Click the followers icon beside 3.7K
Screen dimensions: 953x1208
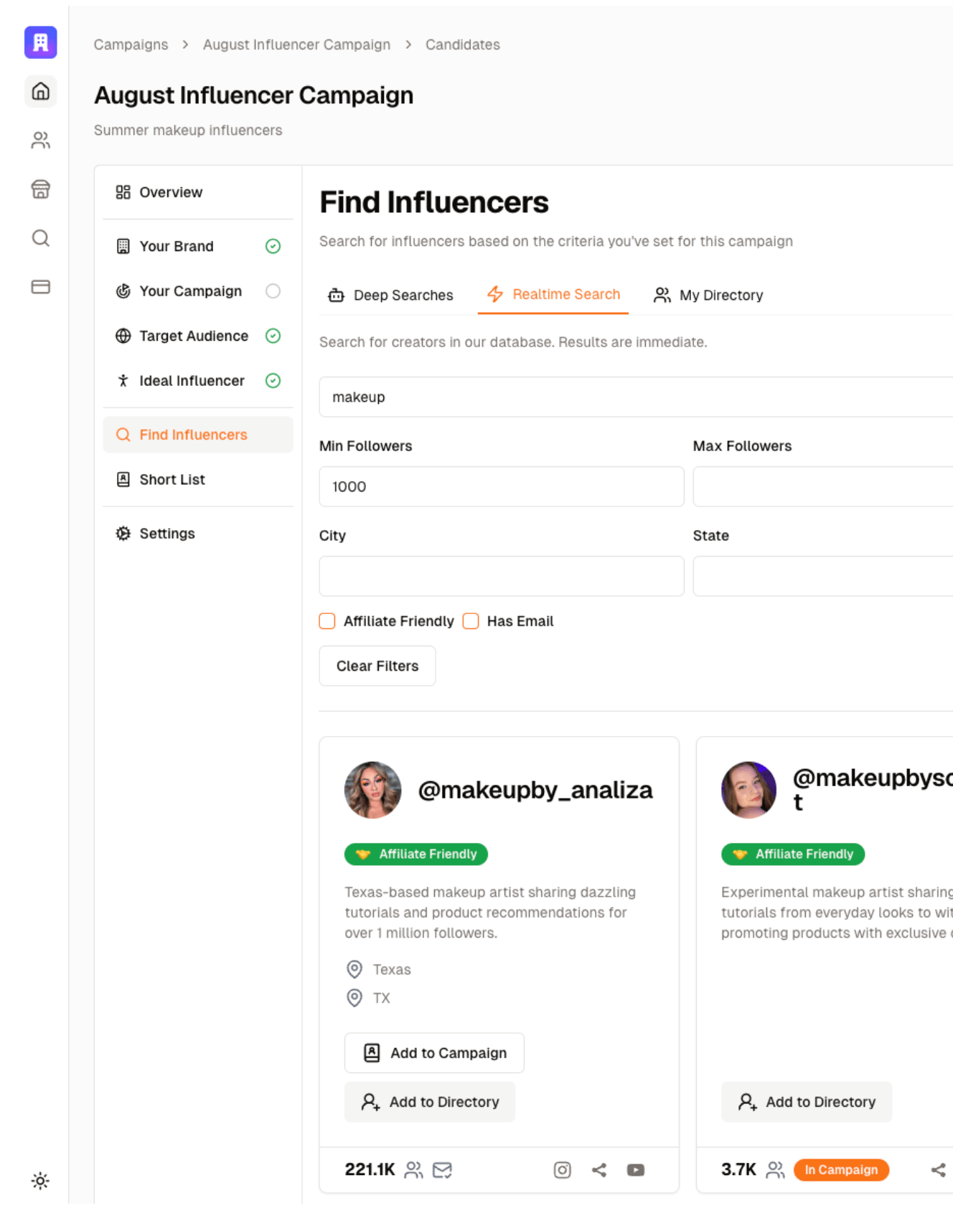(776, 1170)
